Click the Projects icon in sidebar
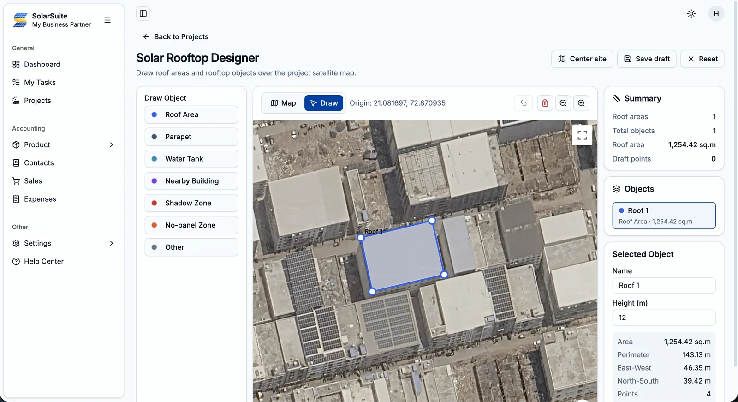The width and height of the screenshot is (738, 402). 16,101
